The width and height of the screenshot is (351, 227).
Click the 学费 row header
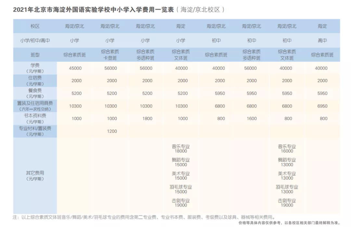35,68
